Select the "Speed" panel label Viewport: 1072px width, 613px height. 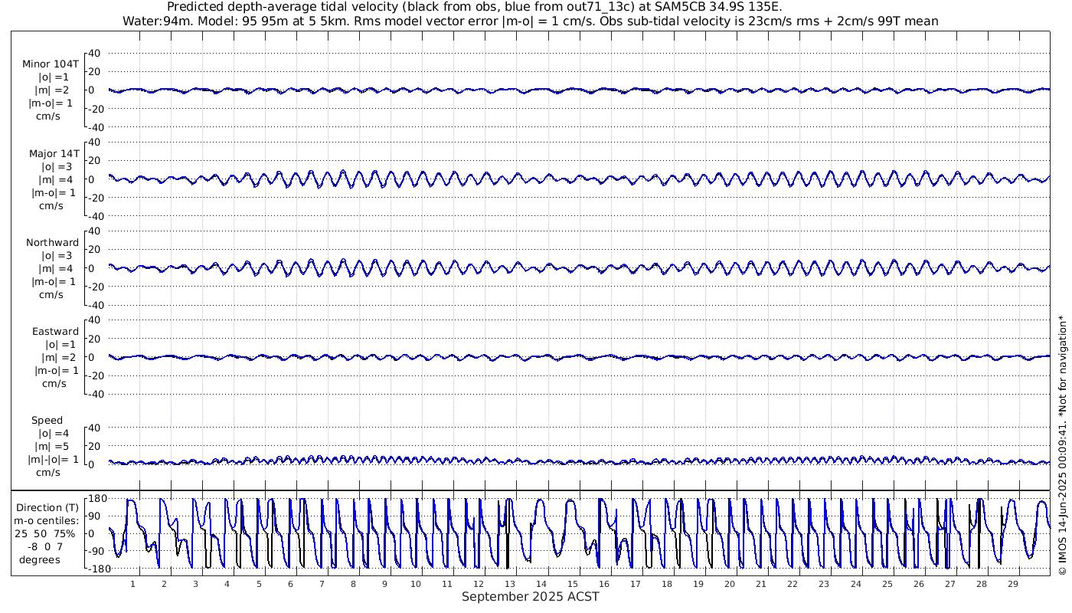point(47,421)
